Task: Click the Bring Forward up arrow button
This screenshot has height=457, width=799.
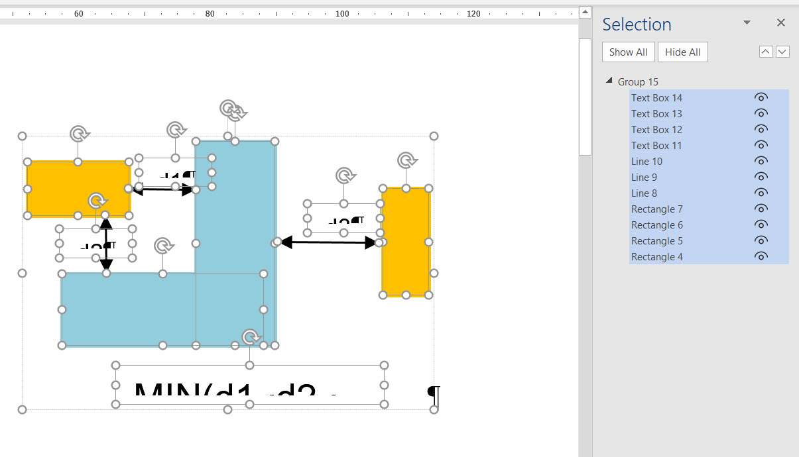Action: [x=766, y=52]
